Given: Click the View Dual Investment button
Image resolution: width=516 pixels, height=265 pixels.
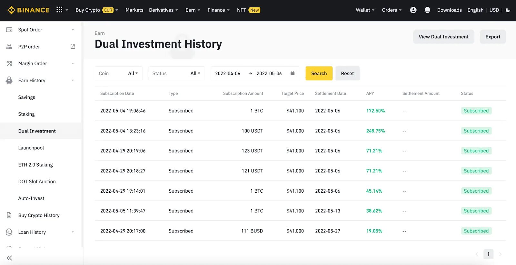Looking at the screenshot, I should point(443,37).
